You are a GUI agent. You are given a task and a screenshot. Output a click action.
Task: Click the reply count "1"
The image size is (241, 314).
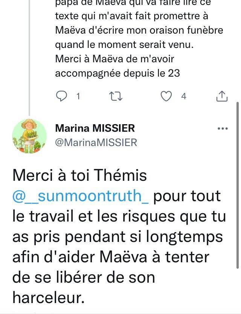(78, 97)
